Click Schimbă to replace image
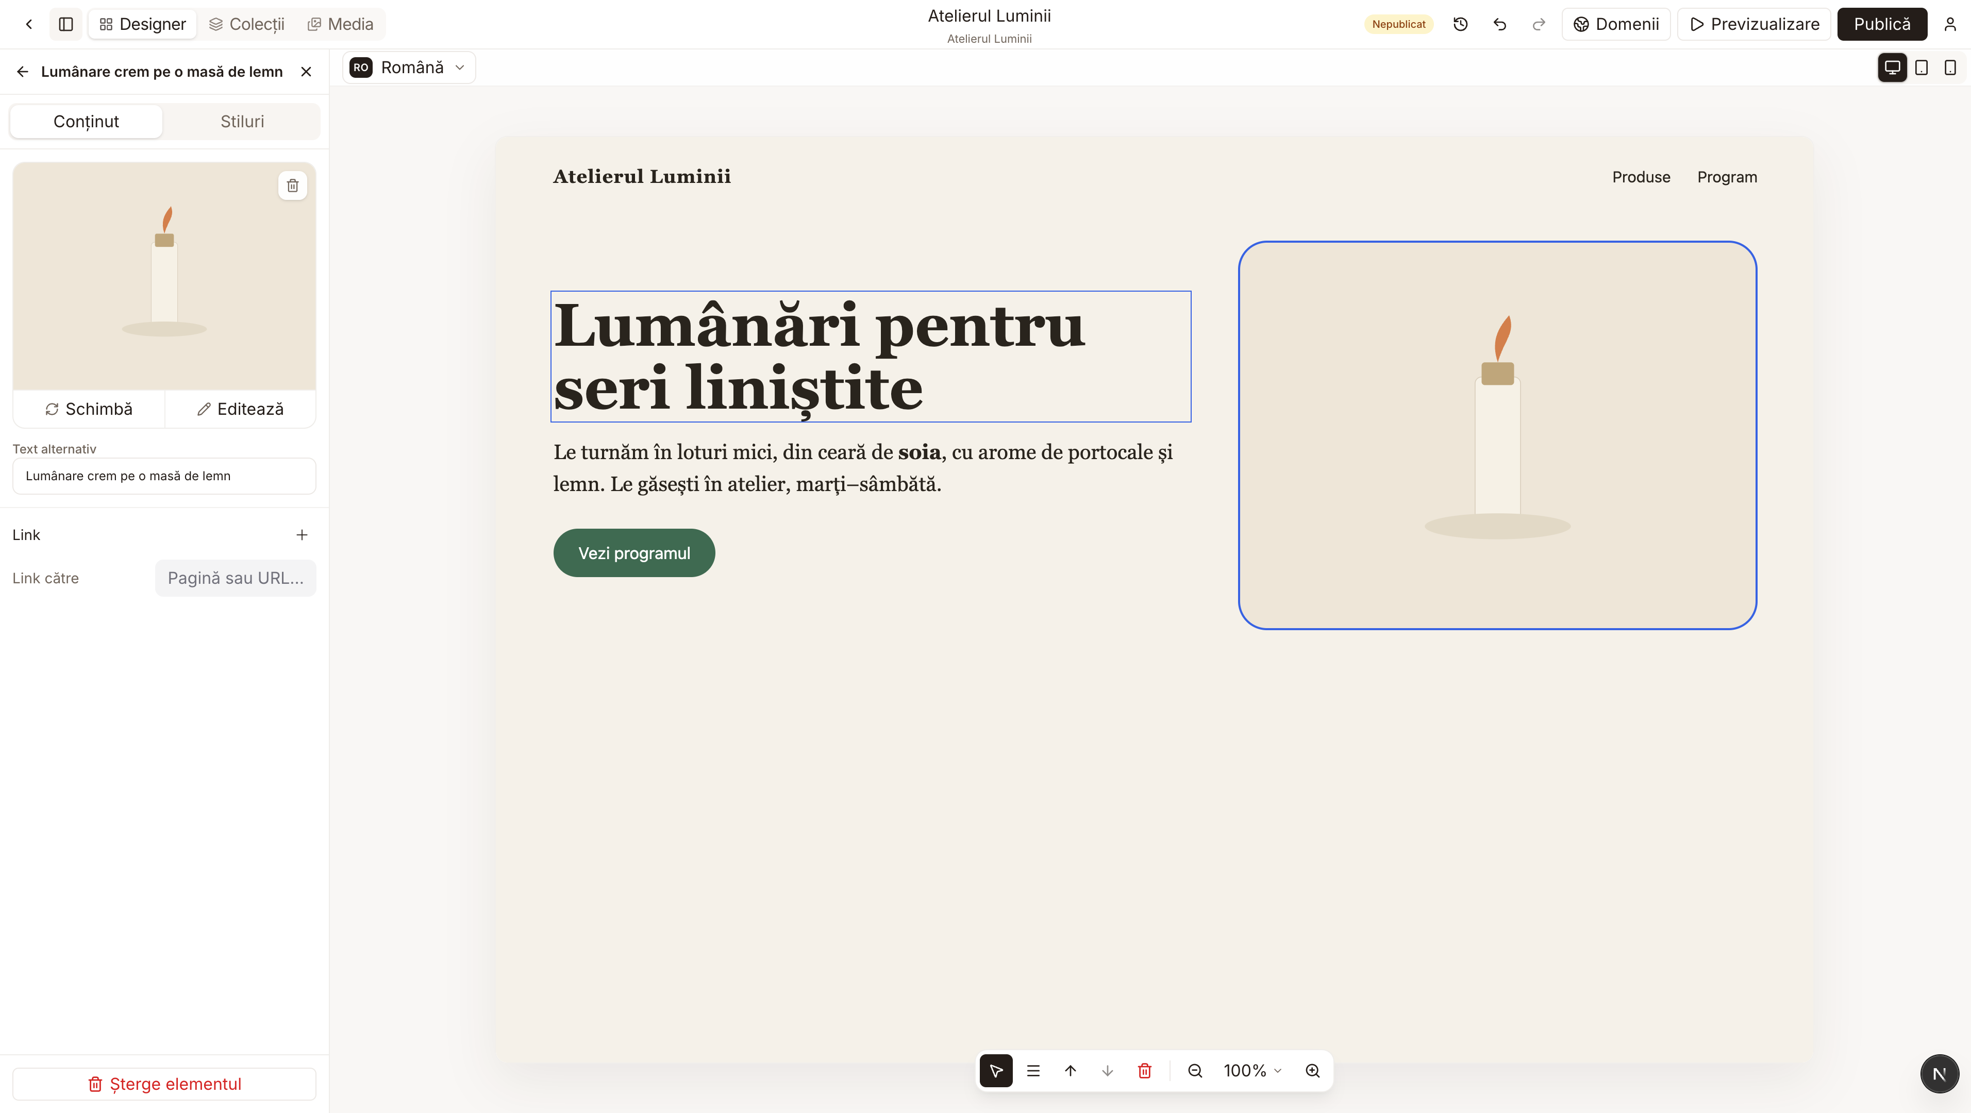This screenshot has height=1113, width=1971. click(89, 409)
